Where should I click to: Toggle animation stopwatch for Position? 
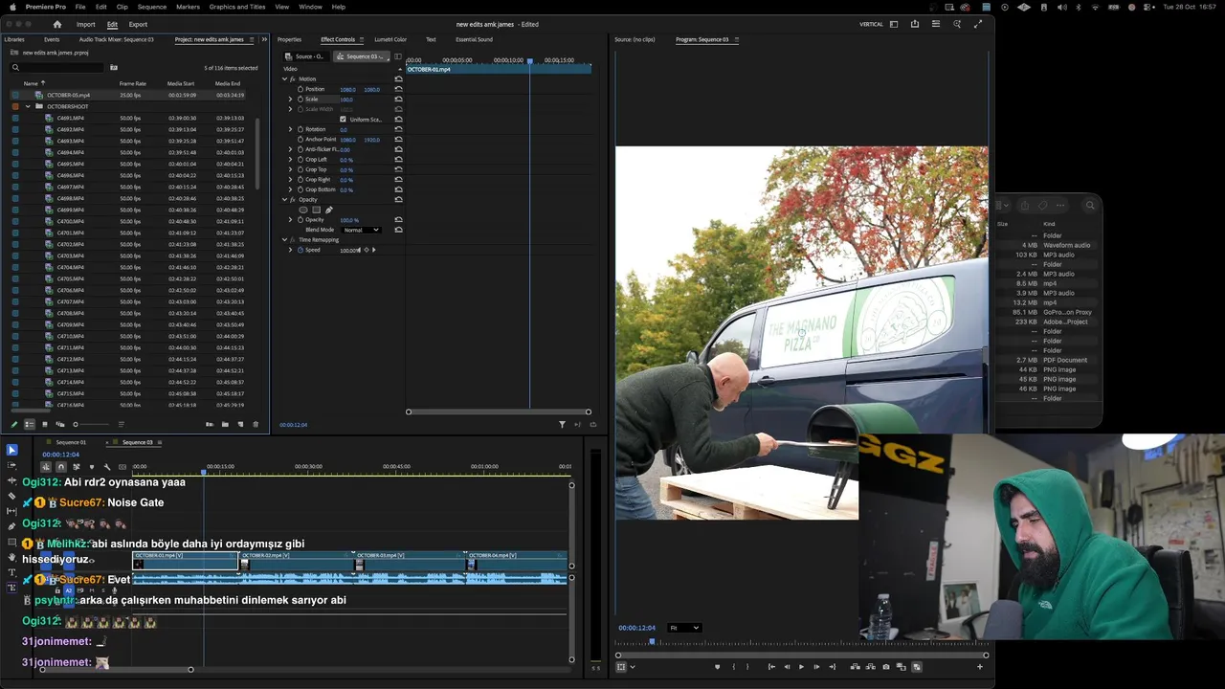pyautogui.click(x=301, y=89)
